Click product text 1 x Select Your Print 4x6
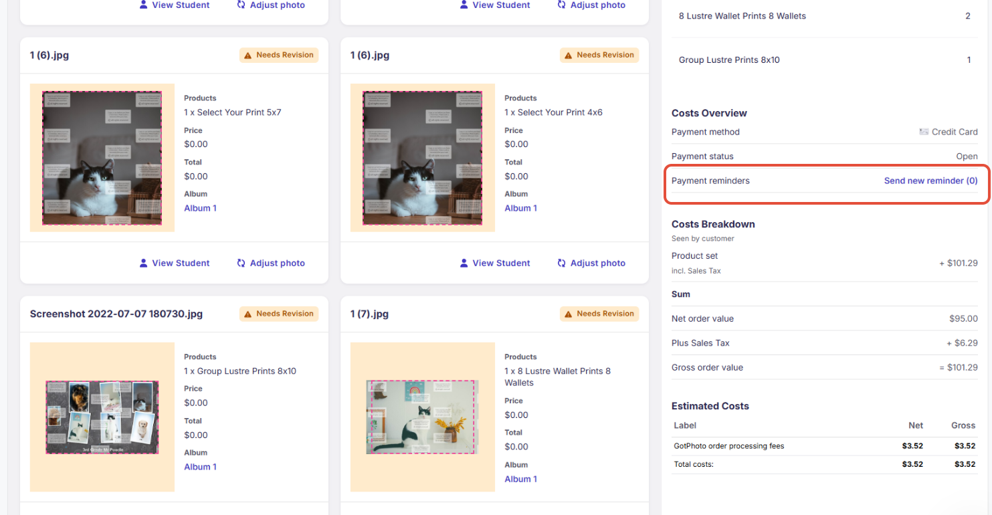Viewport: 992px width, 515px height. point(553,112)
